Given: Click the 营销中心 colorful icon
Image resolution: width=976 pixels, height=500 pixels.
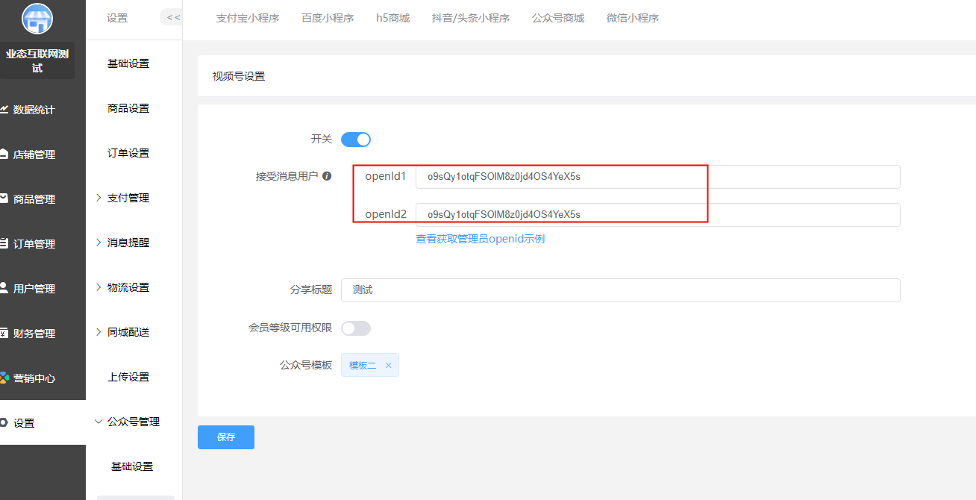Looking at the screenshot, I should pyautogui.click(x=4, y=378).
